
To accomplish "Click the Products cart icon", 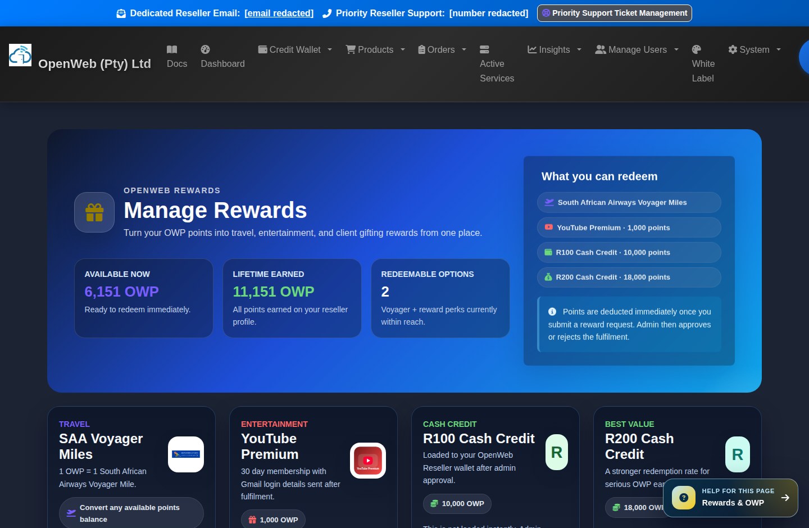I will 351,49.
